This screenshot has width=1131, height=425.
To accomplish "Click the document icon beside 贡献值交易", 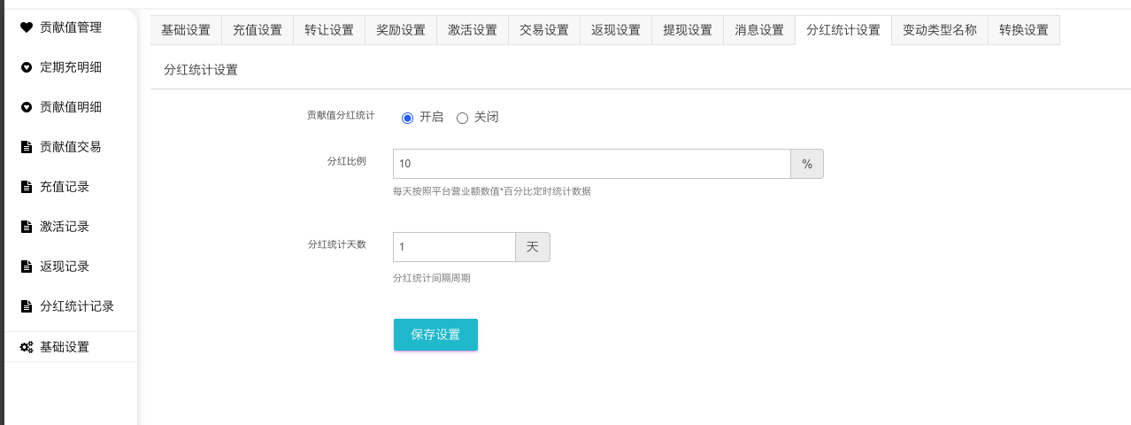I will (x=27, y=147).
